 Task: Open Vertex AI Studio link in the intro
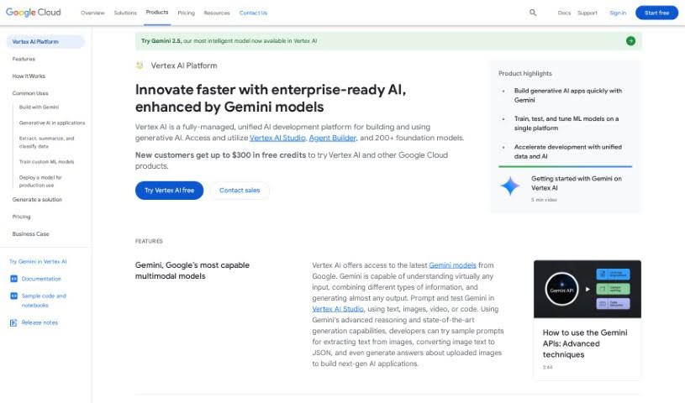click(x=277, y=138)
